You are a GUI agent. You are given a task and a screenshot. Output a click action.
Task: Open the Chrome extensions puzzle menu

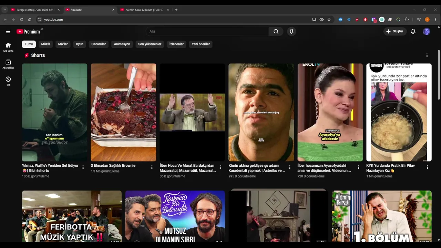click(x=407, y=20)
